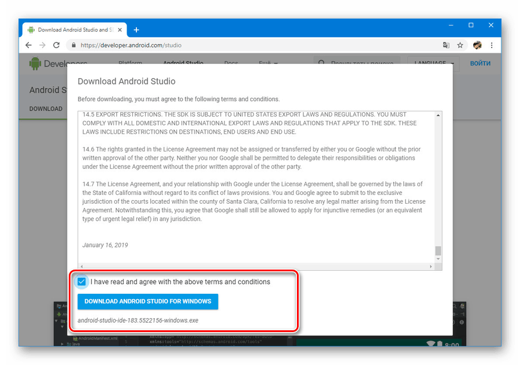
Task: Click the horizontal scrollbar left arrow
Action: (x=81, y=266)
